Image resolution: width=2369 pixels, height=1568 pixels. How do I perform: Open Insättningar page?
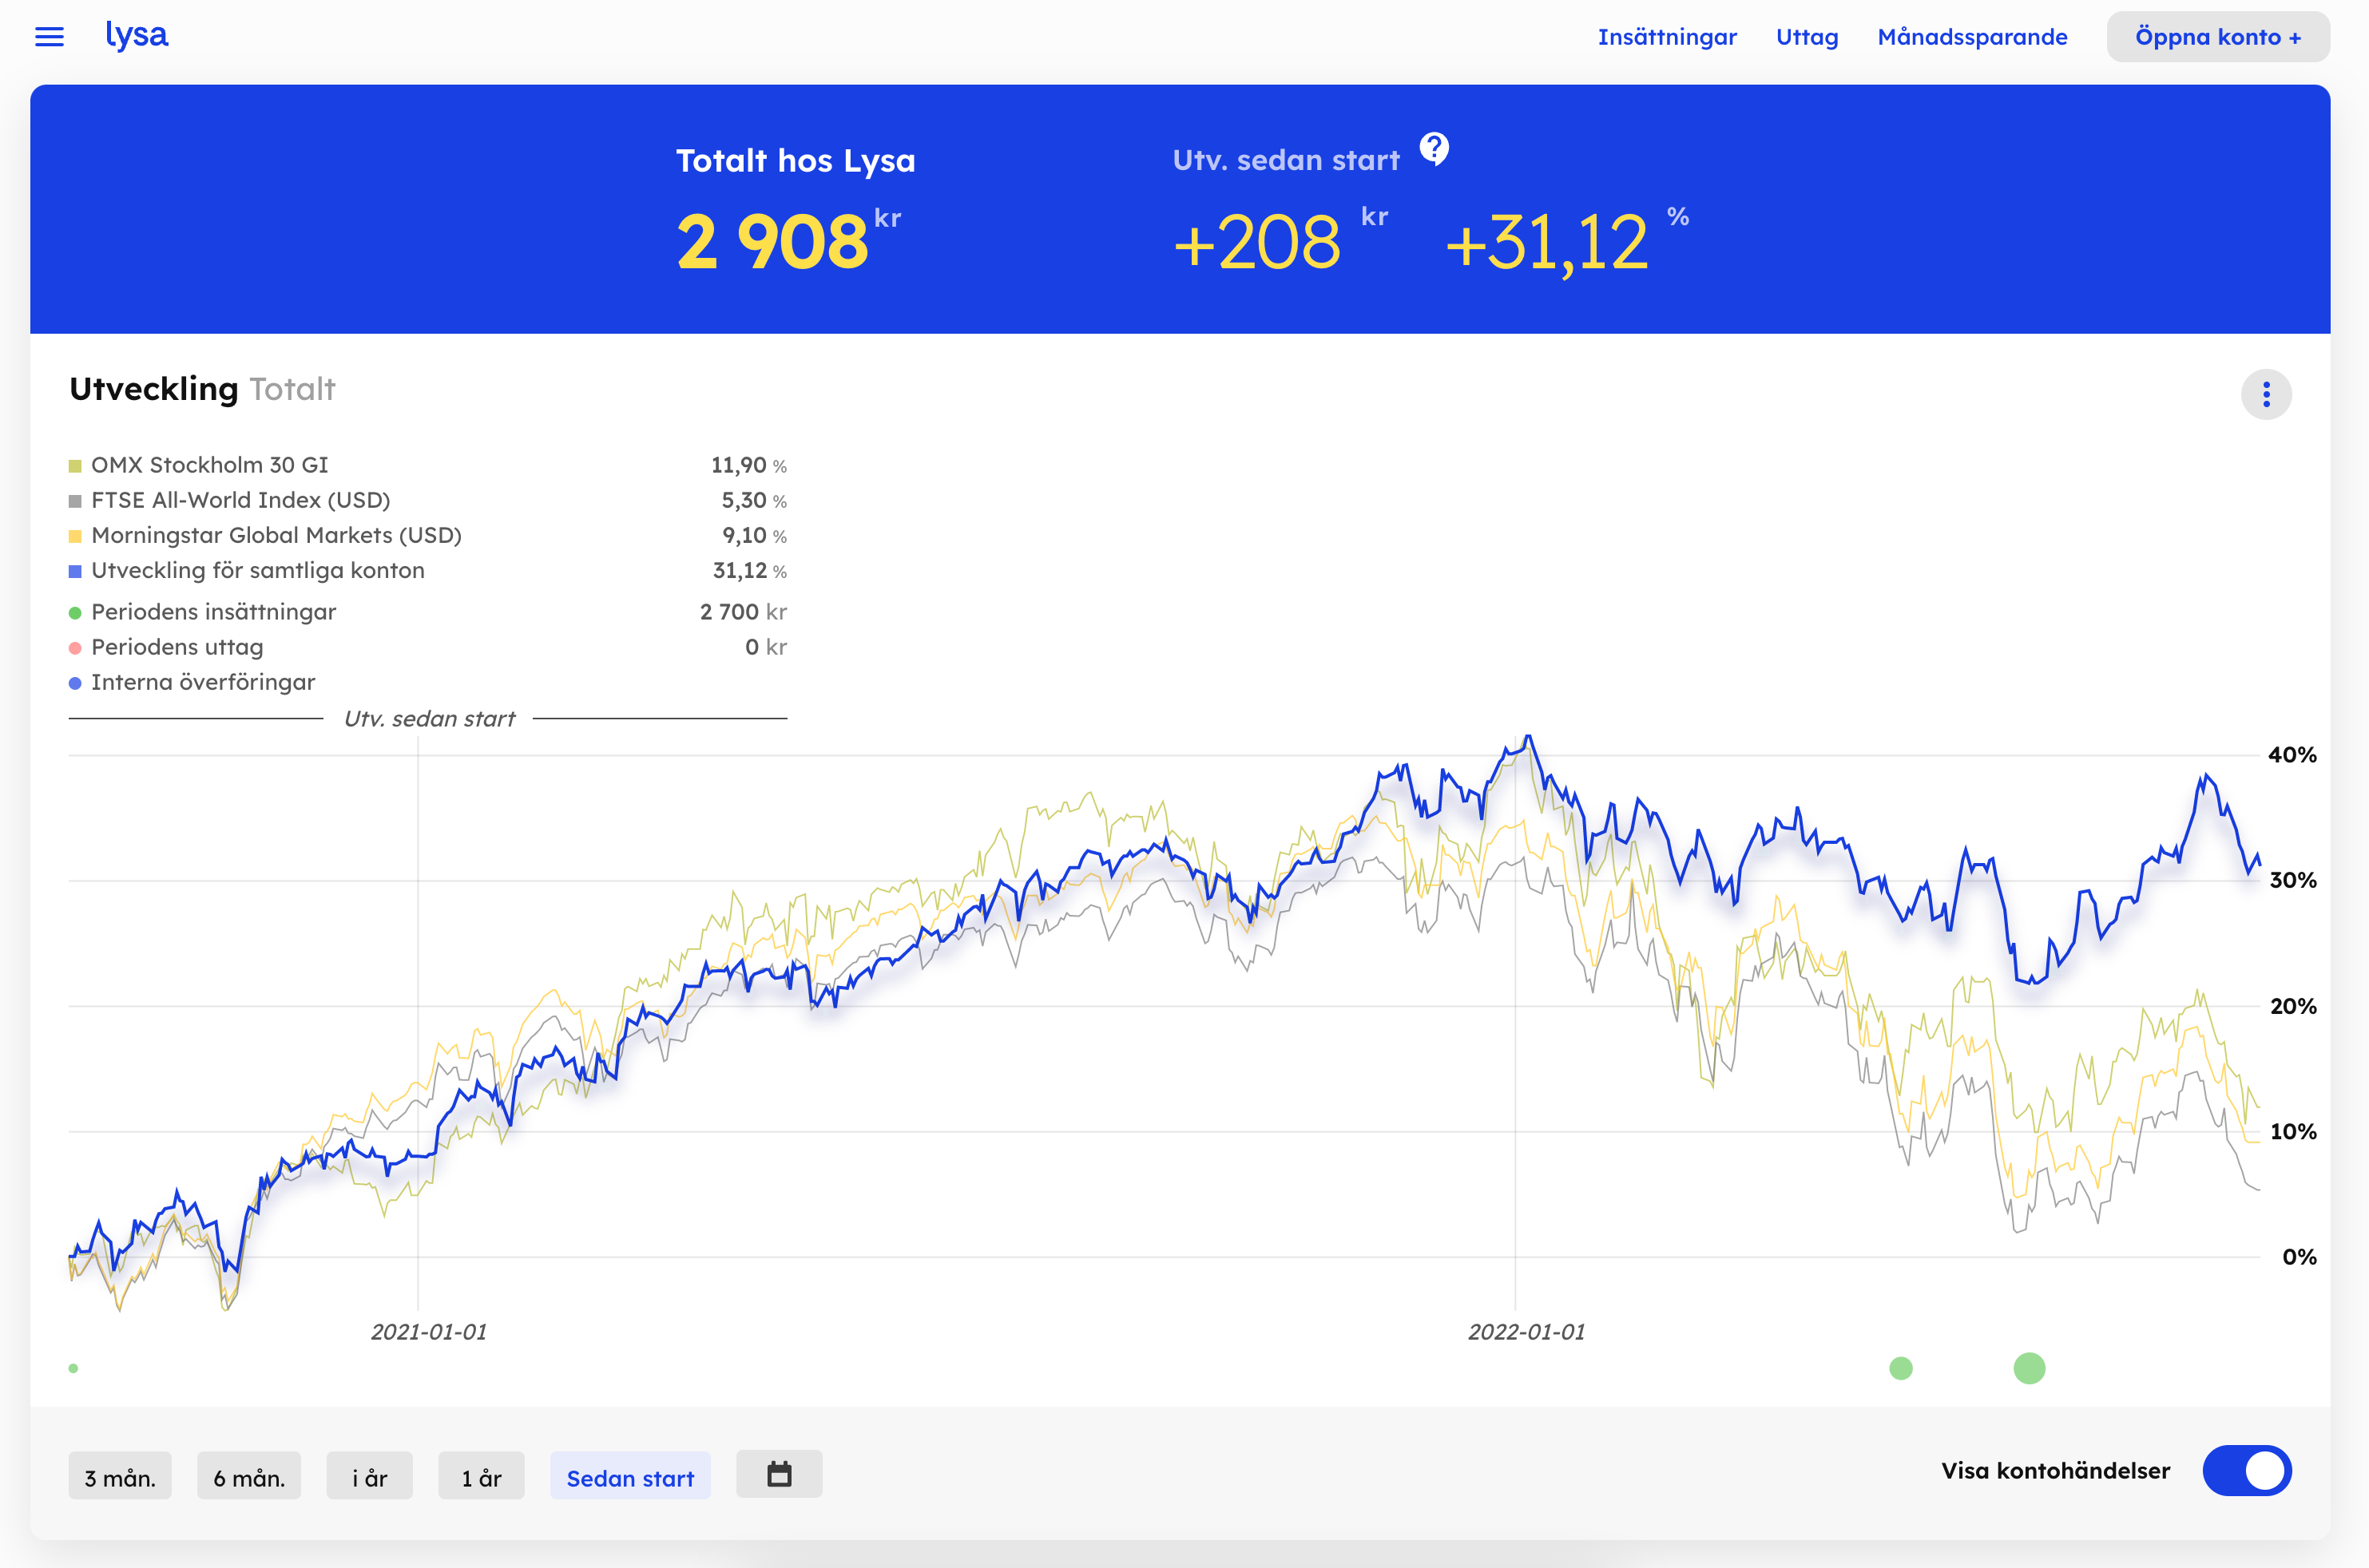(1667, 37)
